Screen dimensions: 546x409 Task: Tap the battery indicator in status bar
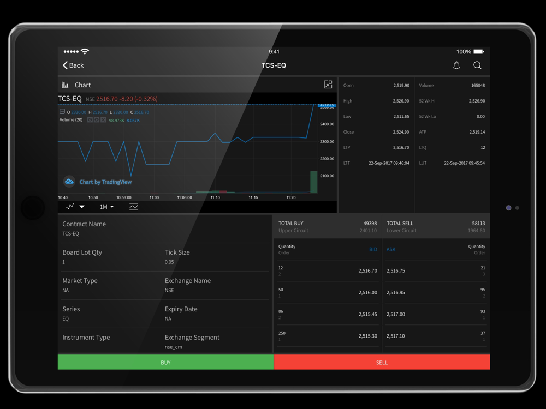(479, 51)
